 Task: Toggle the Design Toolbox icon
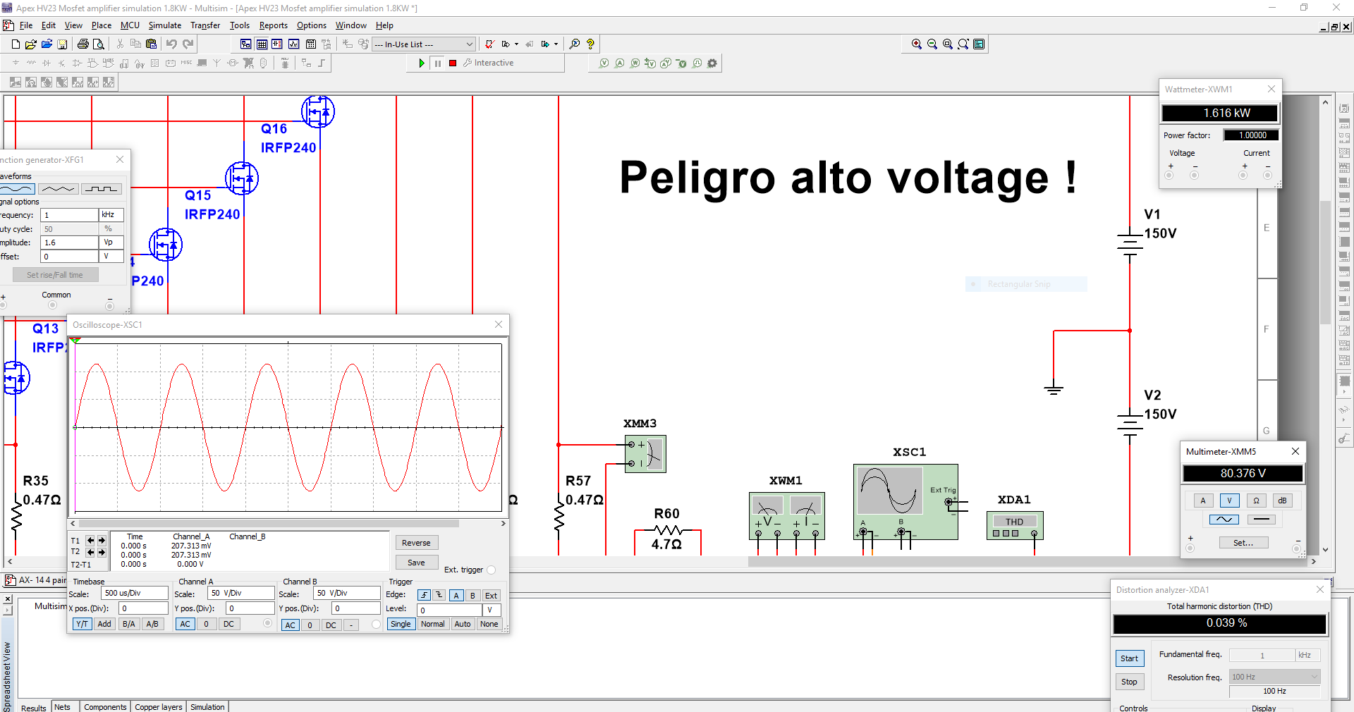pos(245,44)
